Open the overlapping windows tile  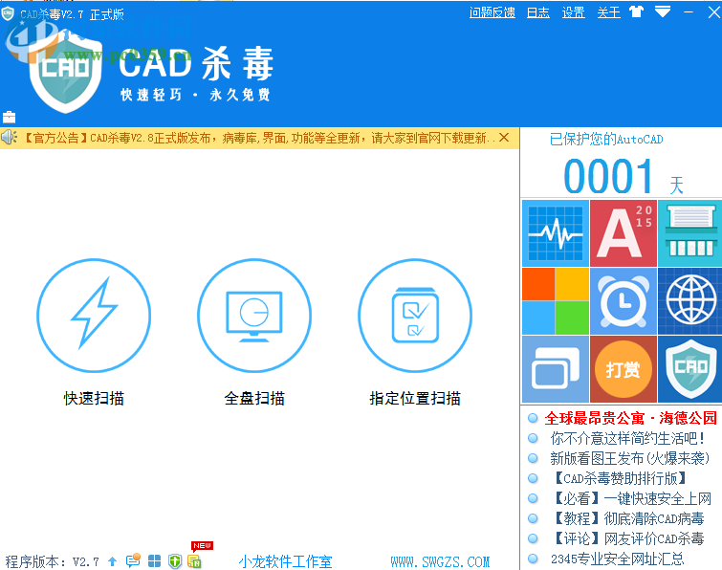pyautogui.click(x=556, y=369)
